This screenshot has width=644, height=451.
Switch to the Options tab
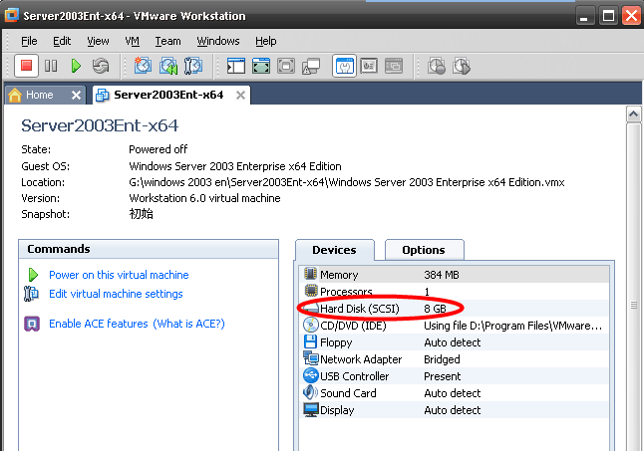[x=424, y=250]
